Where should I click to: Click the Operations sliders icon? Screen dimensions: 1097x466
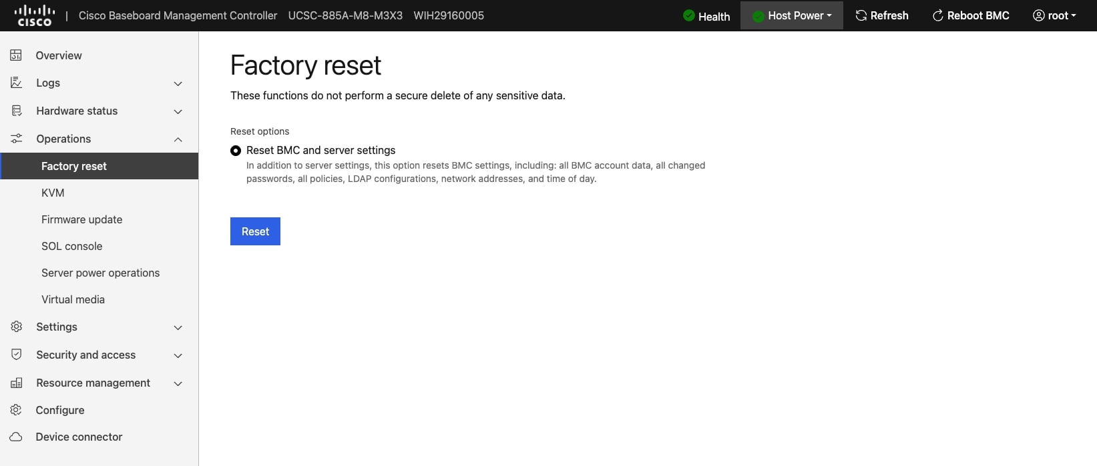[x=16, y=139]
